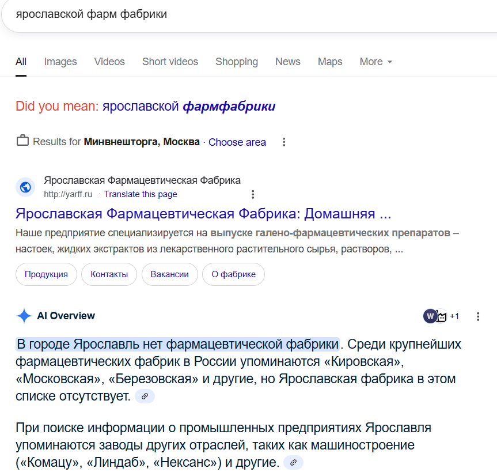Switch to the Images tab
The image size is (497, 476).
60,62
